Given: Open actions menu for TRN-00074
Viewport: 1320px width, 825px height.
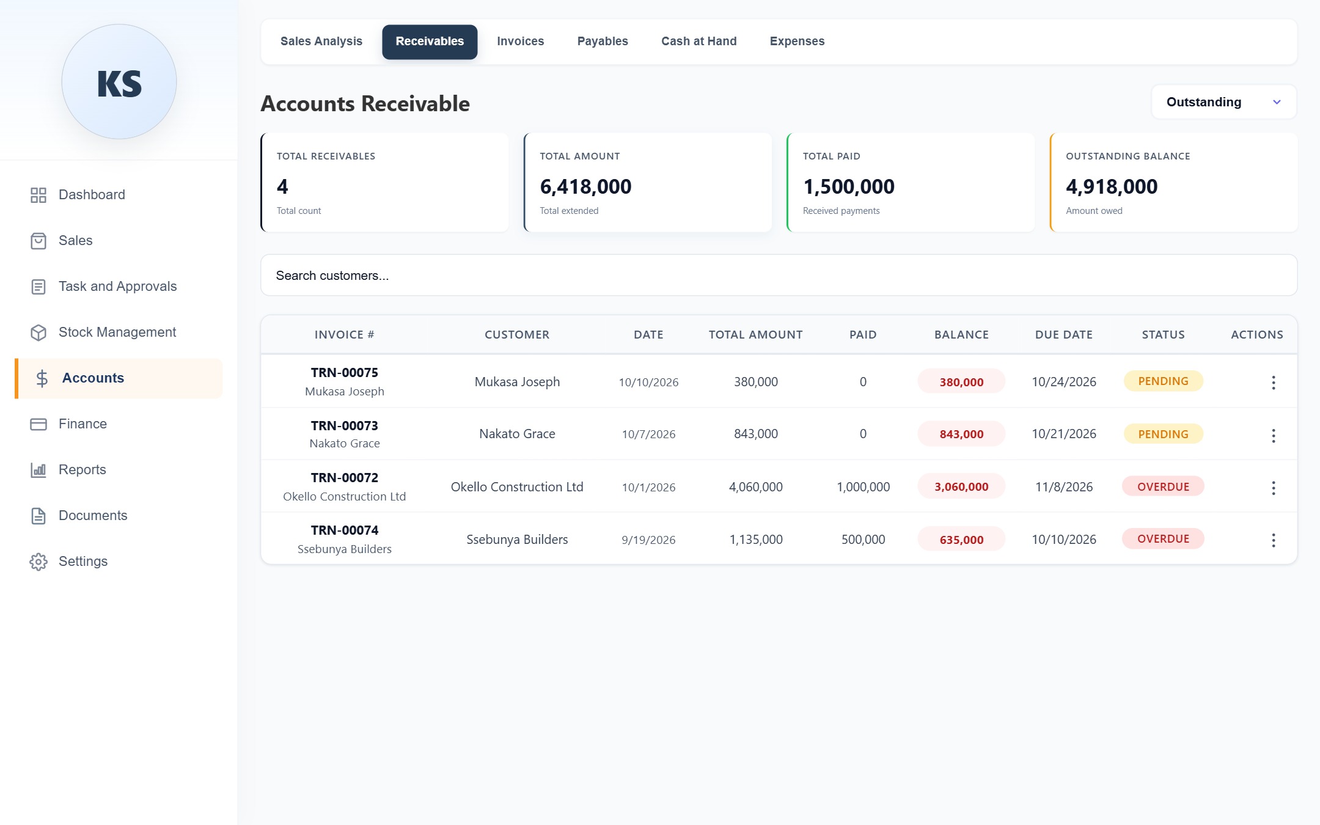Looking at the screenshot, I should tap(1274, 540).
